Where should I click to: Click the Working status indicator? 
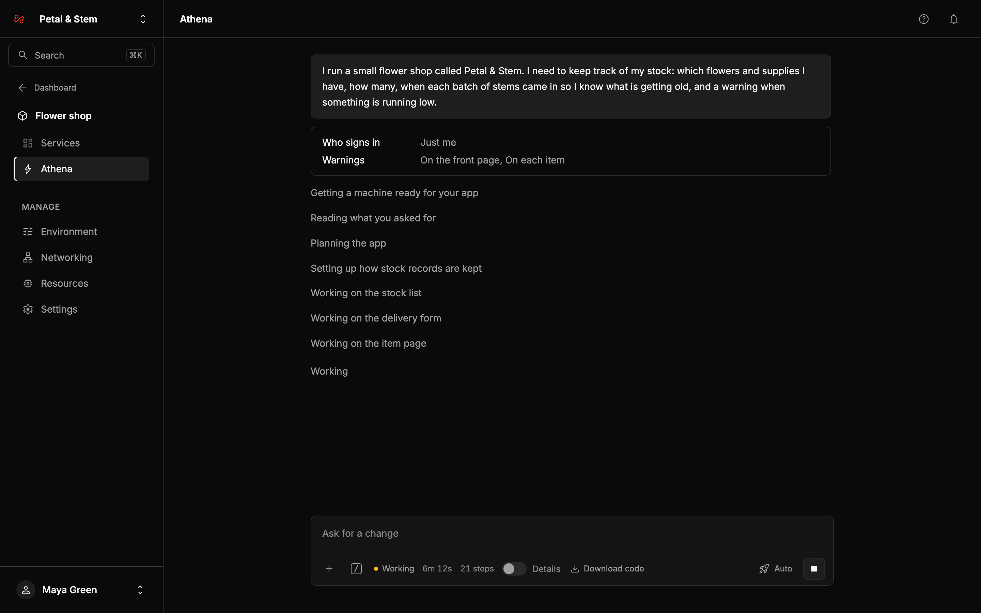click(394, 569)
